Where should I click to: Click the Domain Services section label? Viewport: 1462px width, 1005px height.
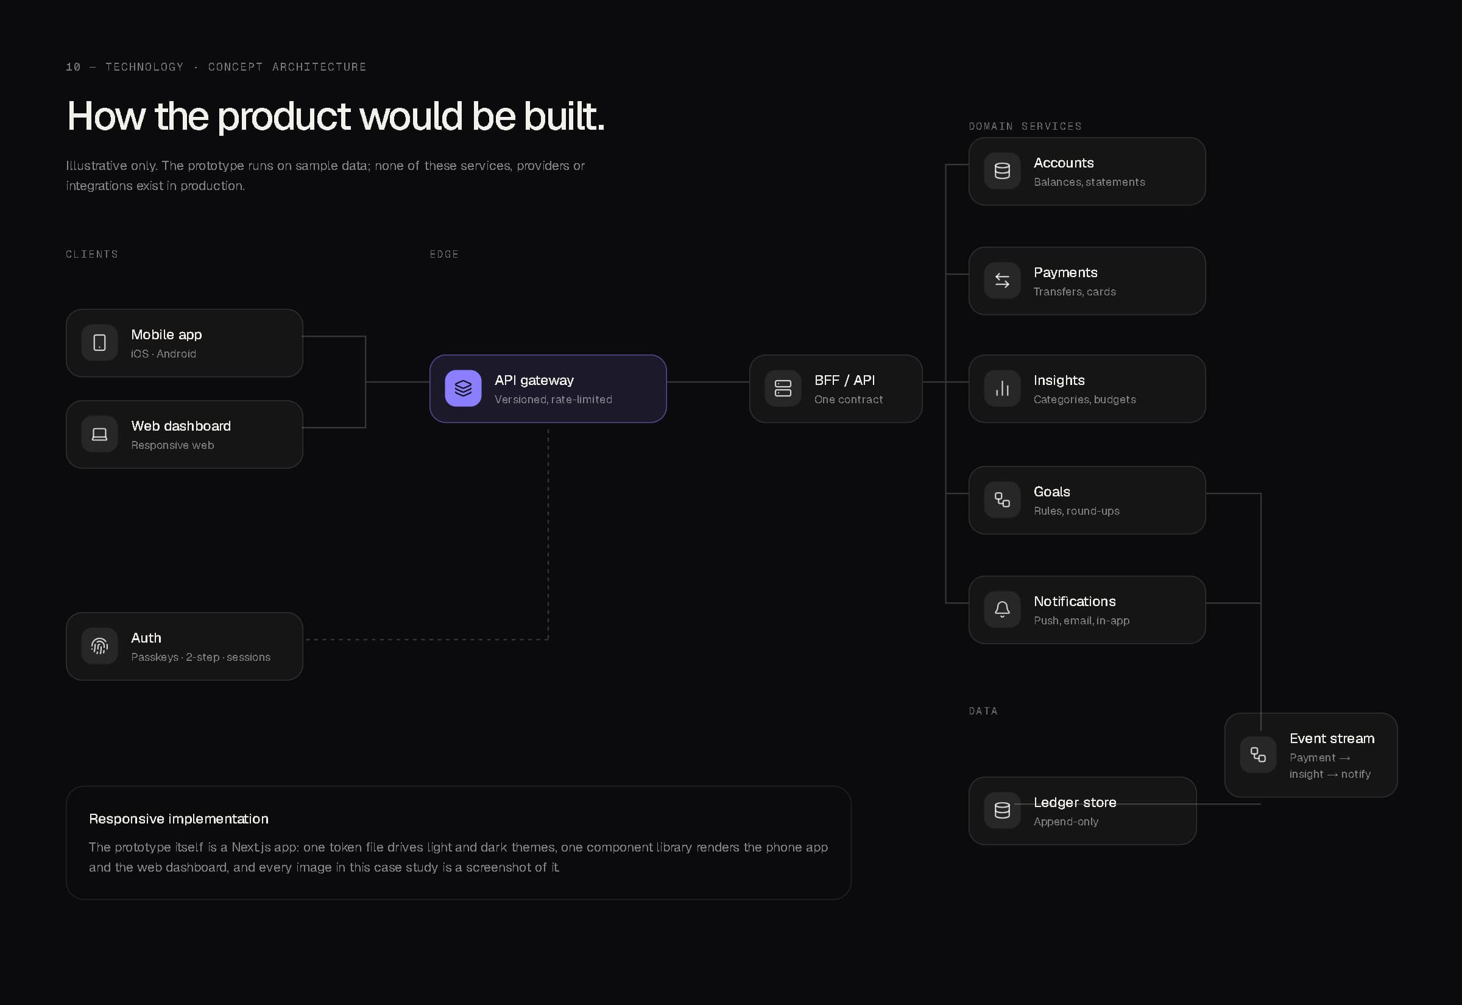coord(1025,127)
